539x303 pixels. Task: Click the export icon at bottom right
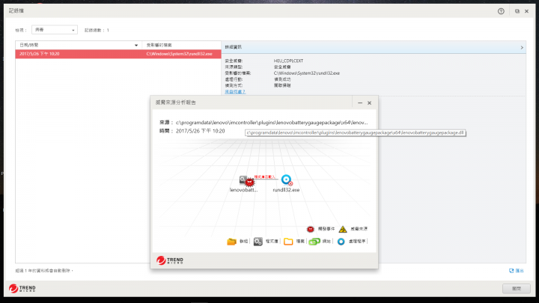tap(511, 271)
